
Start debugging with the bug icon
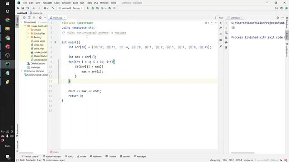pyautogui.click(x=93, y=8)
